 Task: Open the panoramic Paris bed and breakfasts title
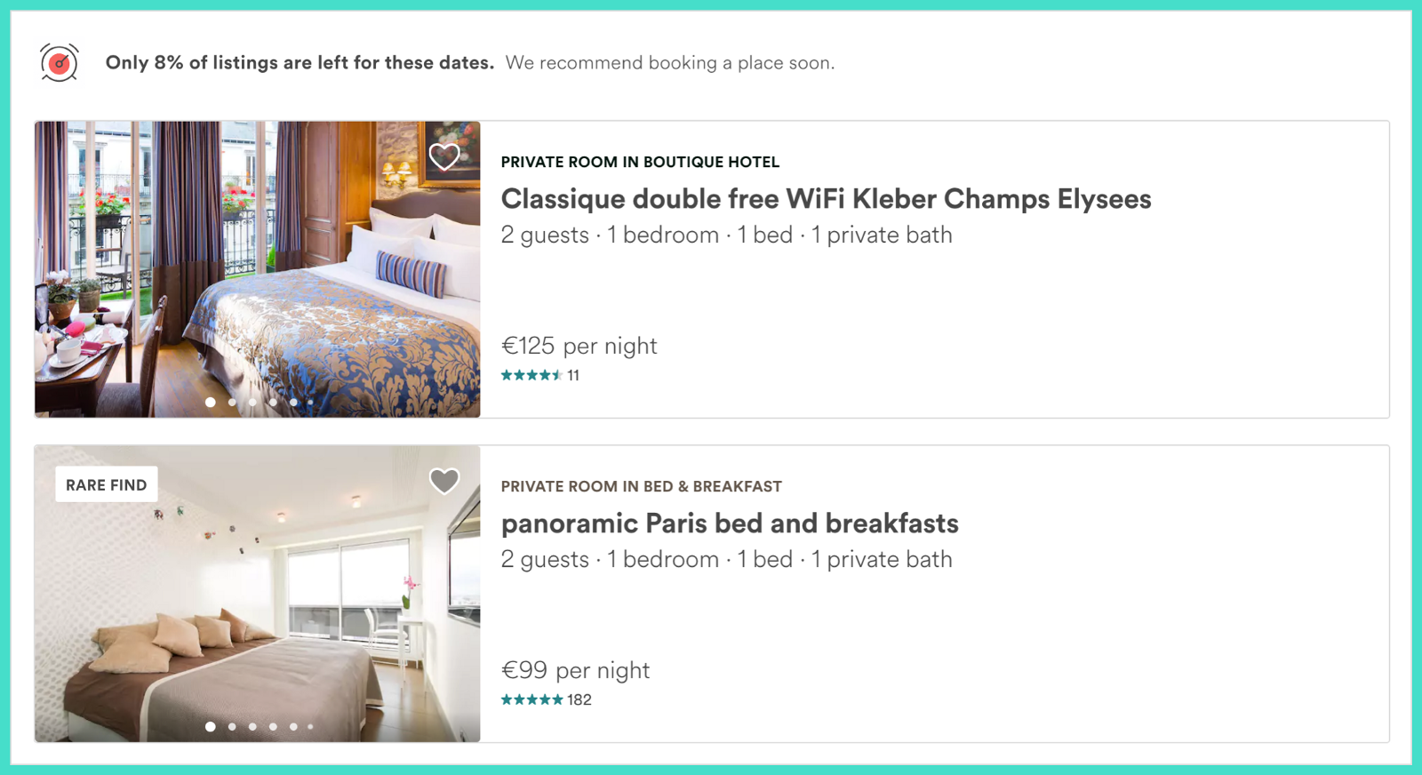[730, 523]
